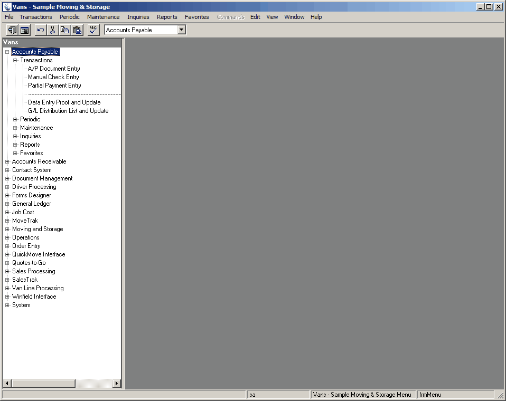The height and width of the screenshot is (401, 506).
Task: Select Manual Check Entry in tree
Action: [x=53, y=77]
